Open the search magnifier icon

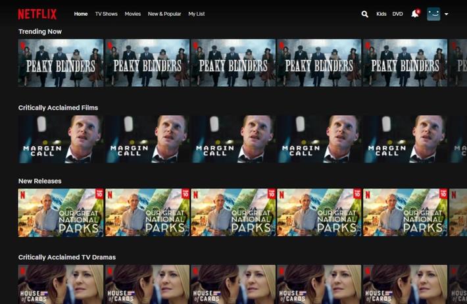point(364,14)
